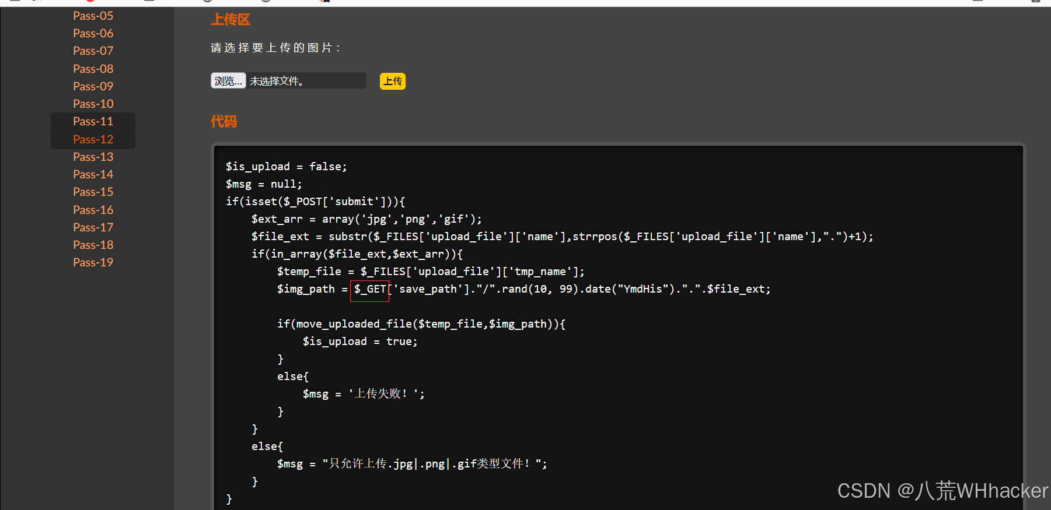Open Pass-13 in the sidebar
The height and width of the screenshot is (510, 1051).
pyautogui.click(x=93, y=157)
